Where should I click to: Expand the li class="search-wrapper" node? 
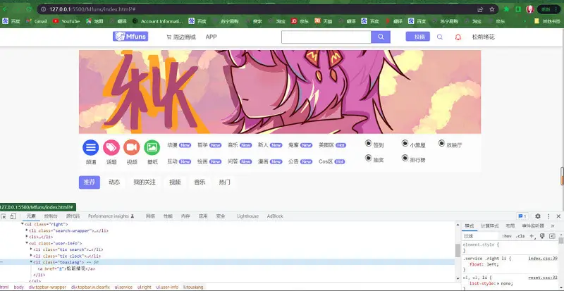27,230
